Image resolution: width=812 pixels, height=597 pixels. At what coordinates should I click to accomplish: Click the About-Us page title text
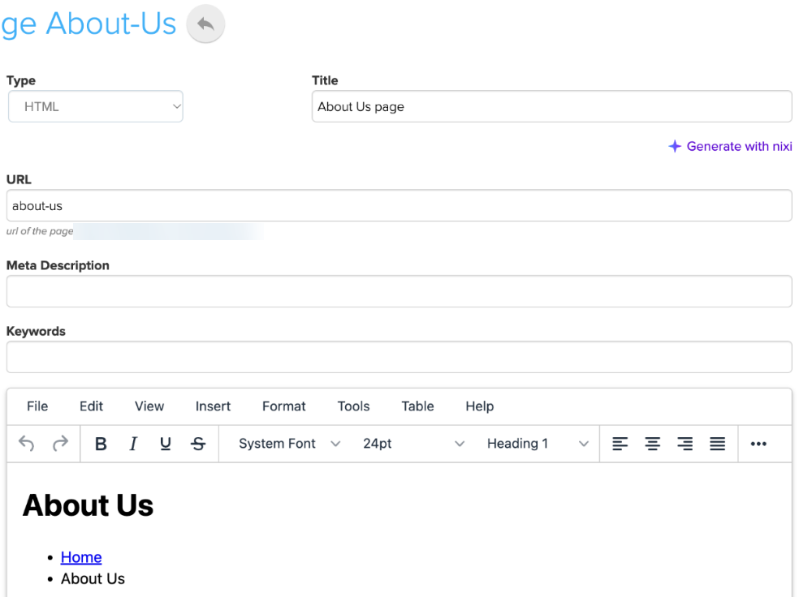[x=88, y=24]
